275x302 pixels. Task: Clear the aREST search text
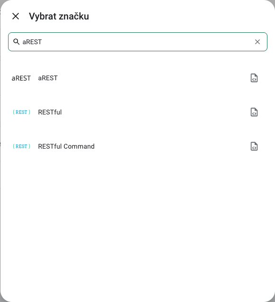257,42
